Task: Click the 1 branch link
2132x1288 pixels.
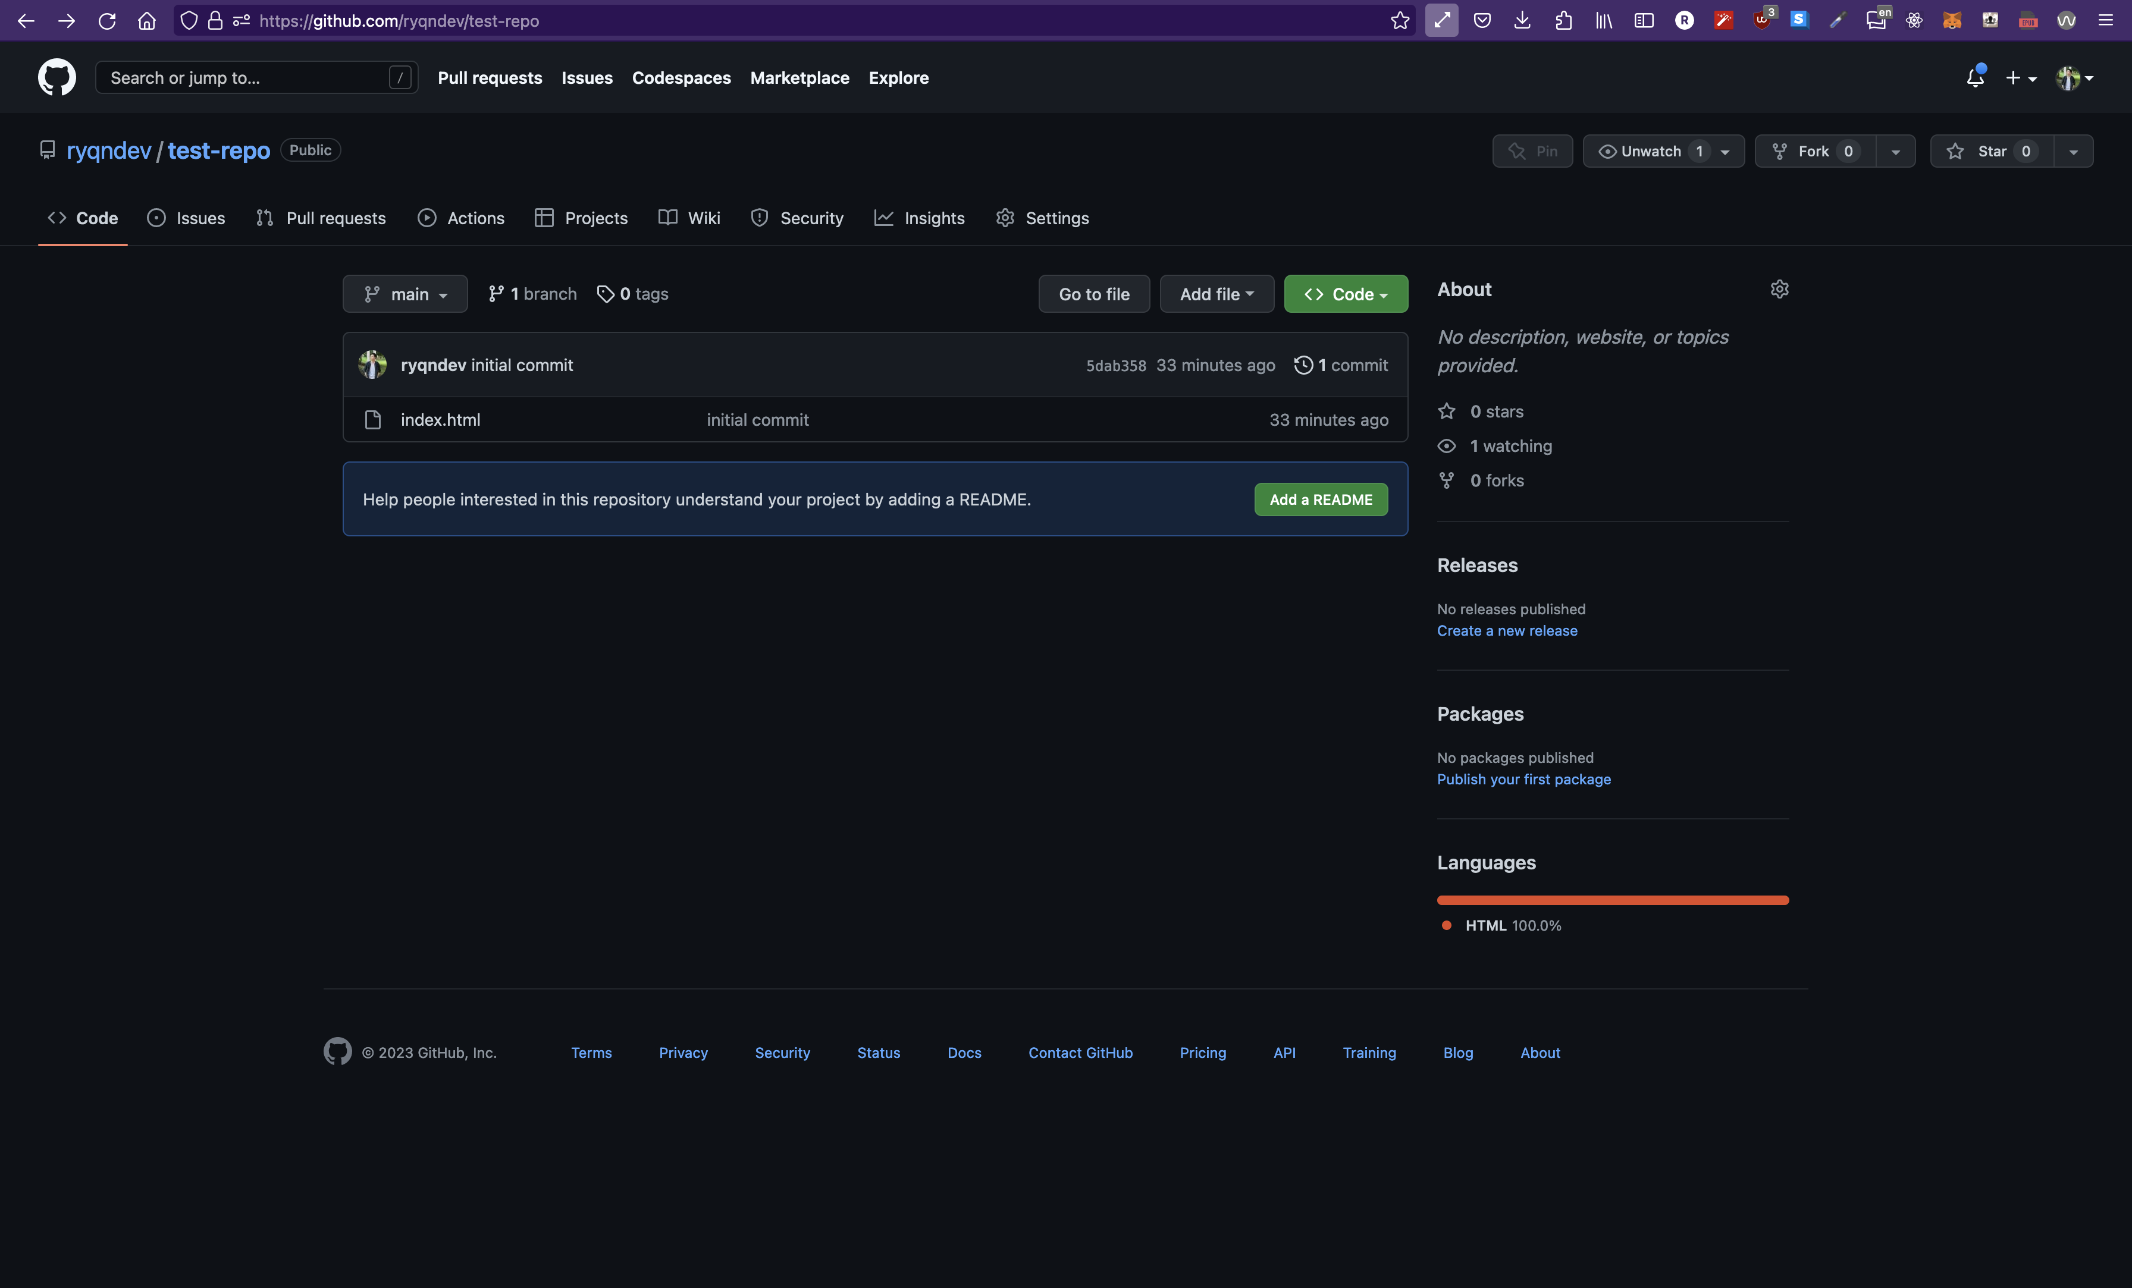Action: pyautogui.click(x=532, y=294)
